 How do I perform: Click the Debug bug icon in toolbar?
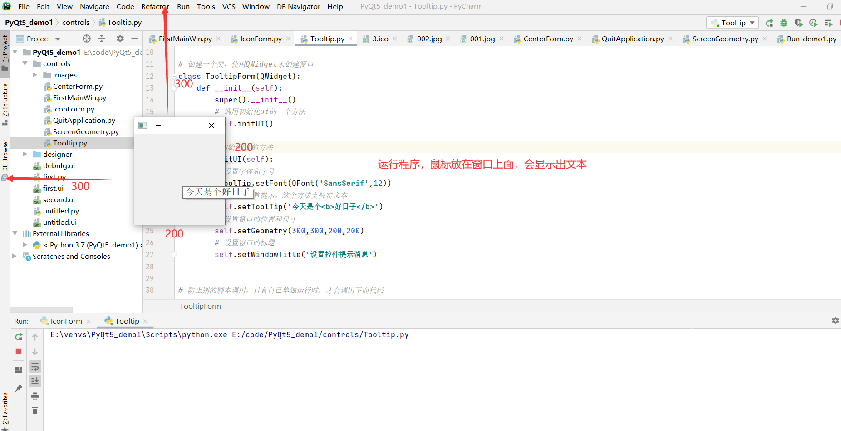click(x=784, y=23)
